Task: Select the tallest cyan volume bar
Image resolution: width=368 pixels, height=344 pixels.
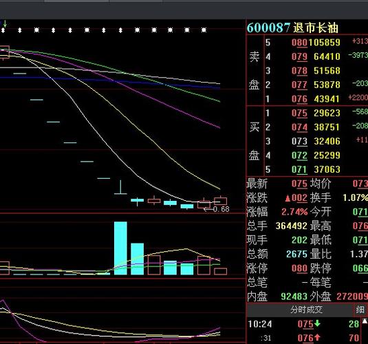Action: [120, 248]
